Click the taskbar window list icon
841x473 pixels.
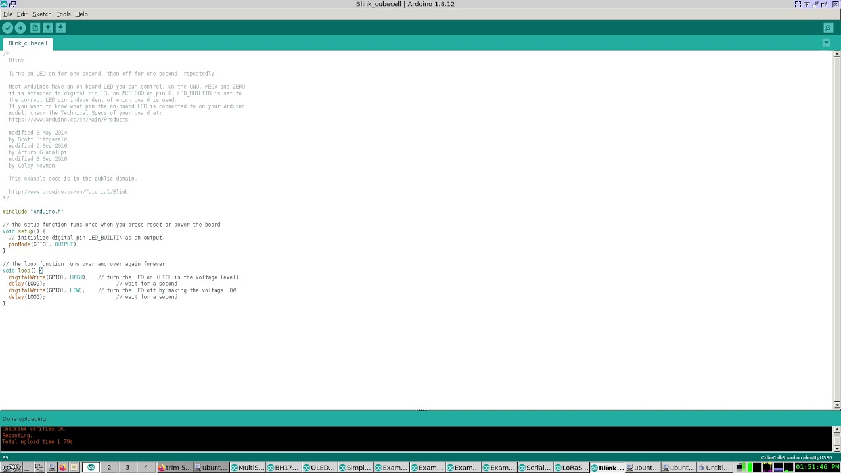pyautogui.click(x=39, y=468)
